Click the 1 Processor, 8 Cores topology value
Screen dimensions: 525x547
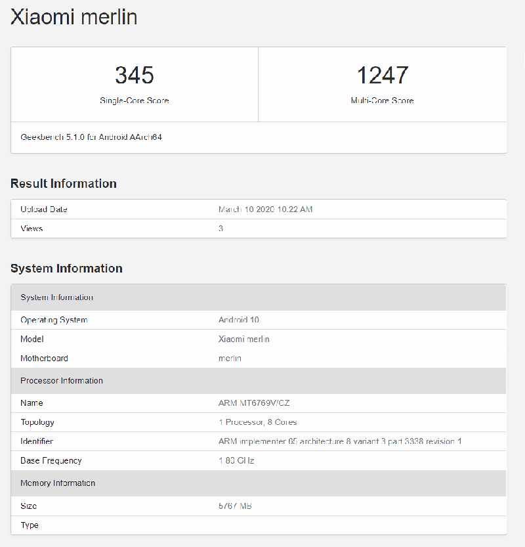point(257,422)
